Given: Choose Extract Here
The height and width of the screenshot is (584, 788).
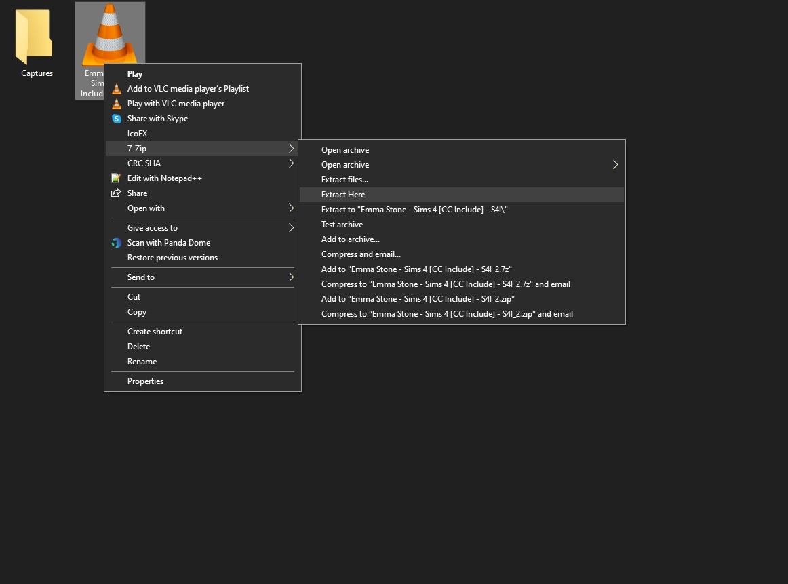Looking at the screenshot, I should [x=462, y=195].
